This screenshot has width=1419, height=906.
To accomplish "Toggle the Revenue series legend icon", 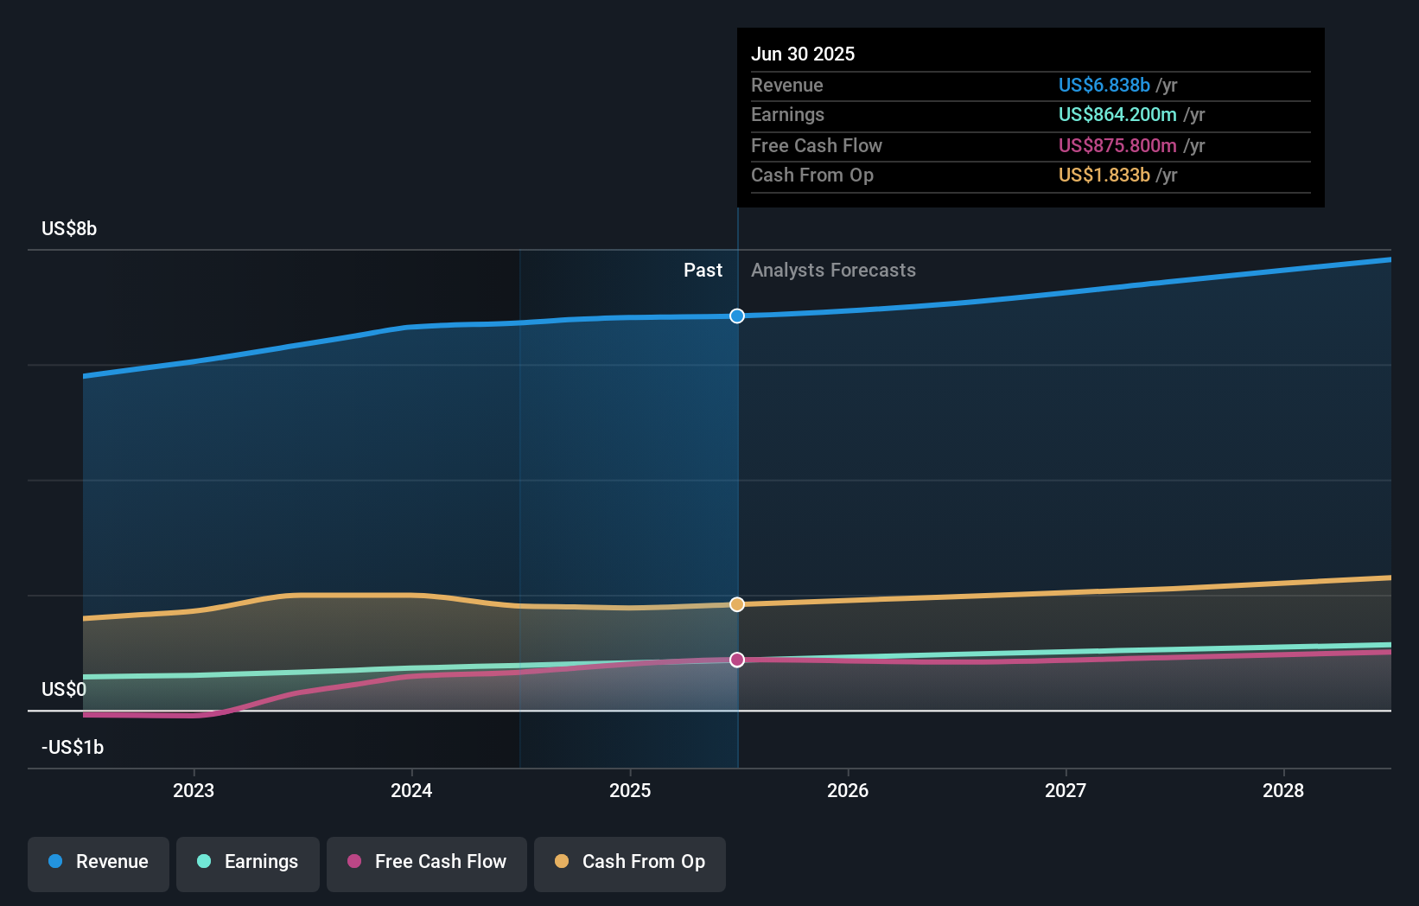I will (55, 862).
